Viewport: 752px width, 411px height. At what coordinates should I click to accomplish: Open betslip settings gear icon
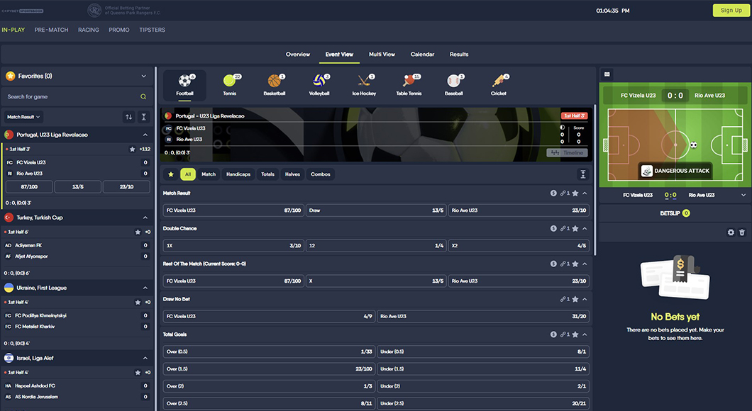[731, 232]
